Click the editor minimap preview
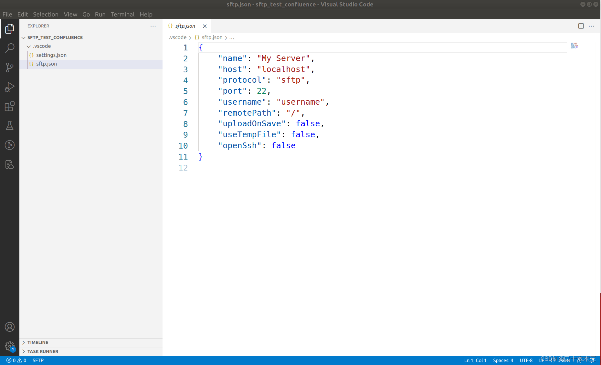This screenshot has width=601, height=365. [x=574, y=46]
